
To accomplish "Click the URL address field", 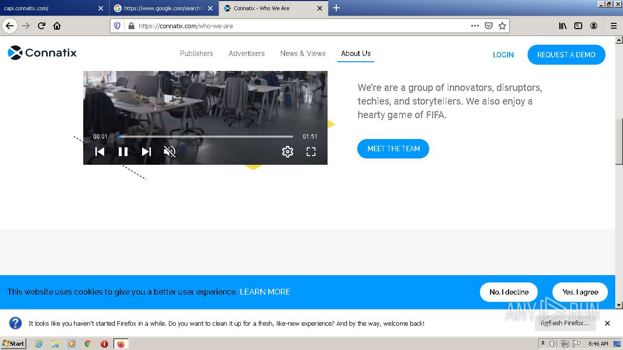I will pyautogui.click(x=302, y=26).
